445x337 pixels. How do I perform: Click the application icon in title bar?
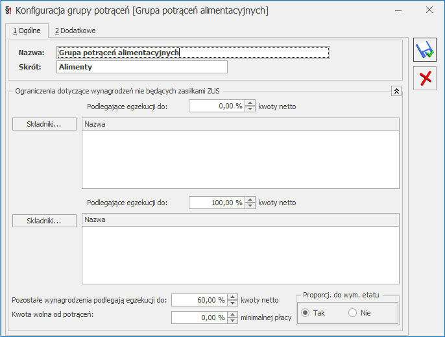coord(7,10)
